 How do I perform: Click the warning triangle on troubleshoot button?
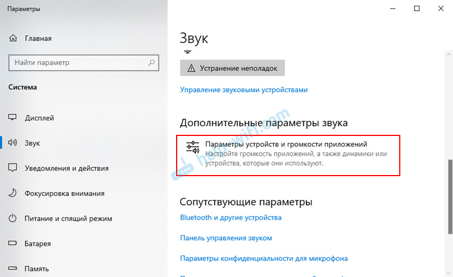(191, 68)
